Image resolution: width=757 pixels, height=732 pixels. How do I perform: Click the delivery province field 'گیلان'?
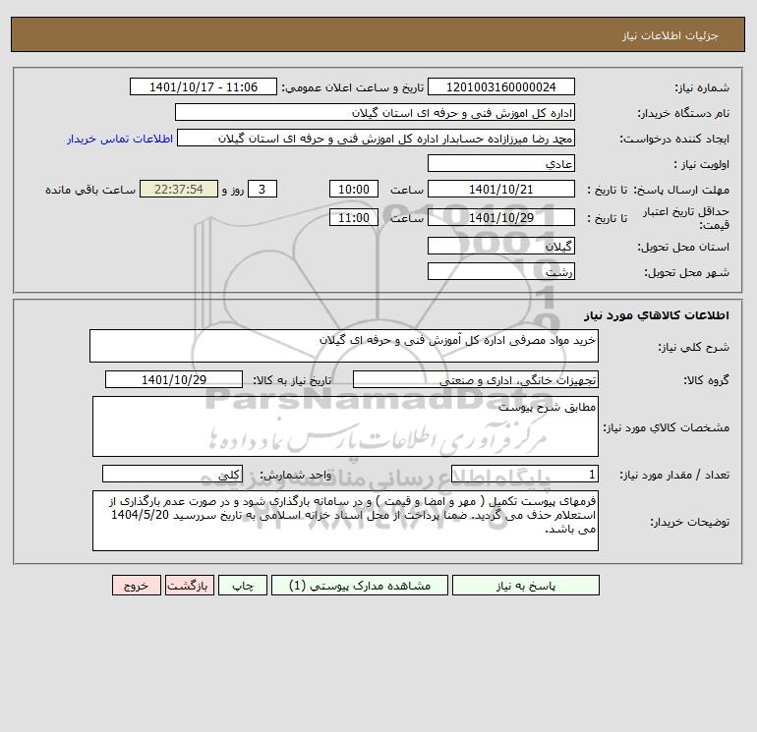[501, 246]
